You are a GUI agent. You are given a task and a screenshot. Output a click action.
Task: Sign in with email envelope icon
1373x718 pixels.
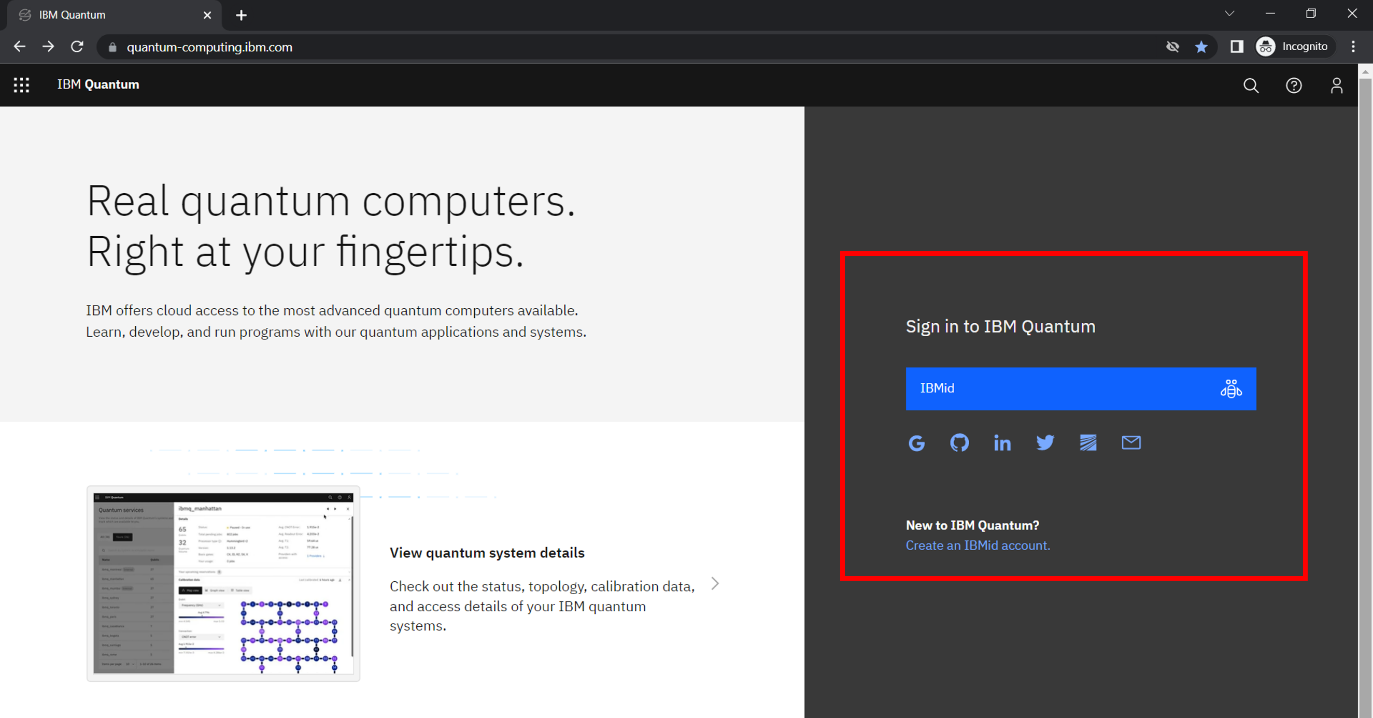point(1131,442)
